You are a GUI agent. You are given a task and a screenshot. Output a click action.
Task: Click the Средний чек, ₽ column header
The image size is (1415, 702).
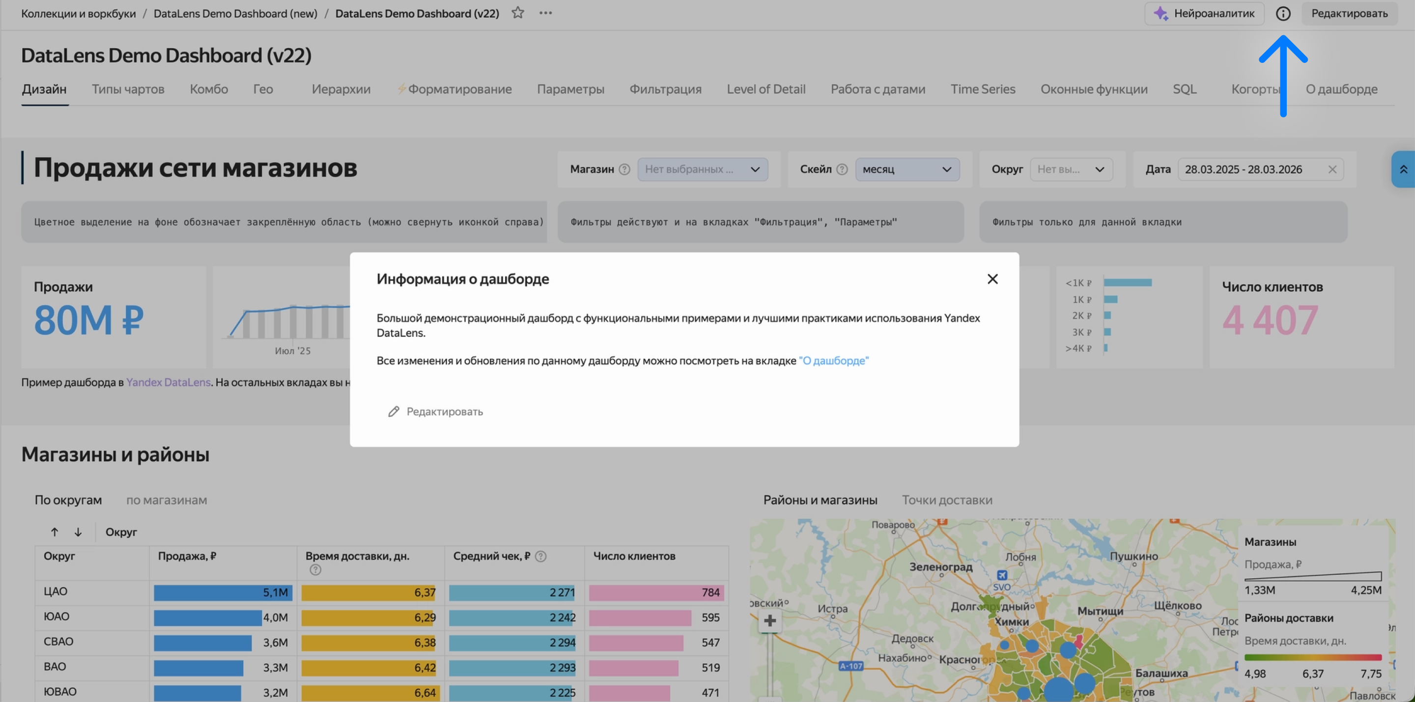(x=491, y=556)
